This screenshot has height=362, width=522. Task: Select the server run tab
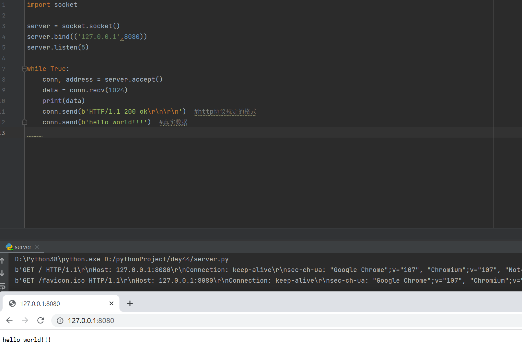pos(22,247)
